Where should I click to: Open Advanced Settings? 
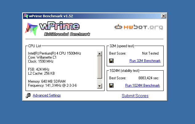tap(47, 95)
